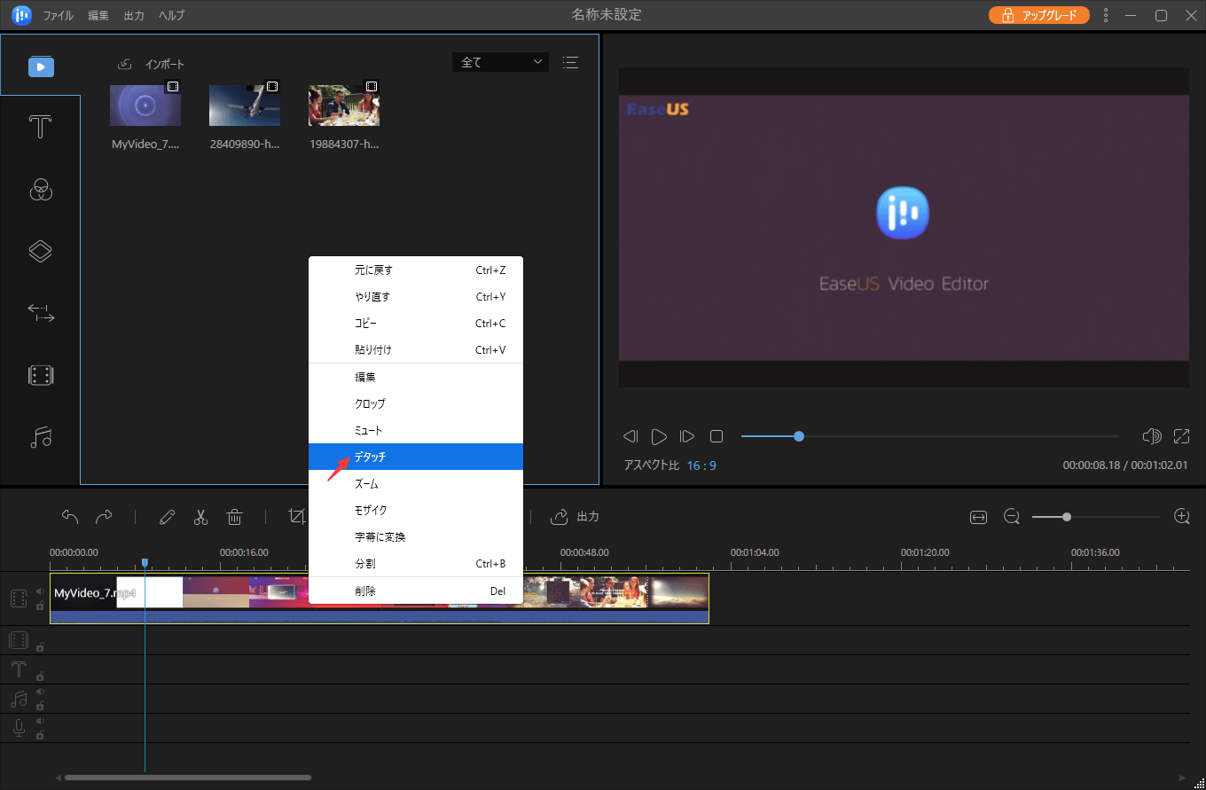Select デタッチ in the context menu
The image size is (1206, 790).
pyautogui.click(x=416, y=457)
